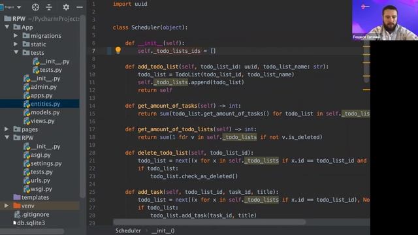Expand the pages folder
418x235 pixels.
click(x=7, y=129)
